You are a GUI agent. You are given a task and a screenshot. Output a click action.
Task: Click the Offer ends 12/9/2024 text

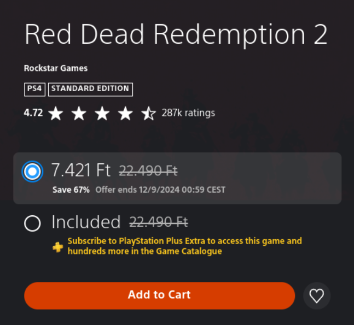point(160,190)
